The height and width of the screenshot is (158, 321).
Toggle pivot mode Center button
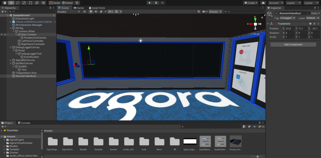55,3
